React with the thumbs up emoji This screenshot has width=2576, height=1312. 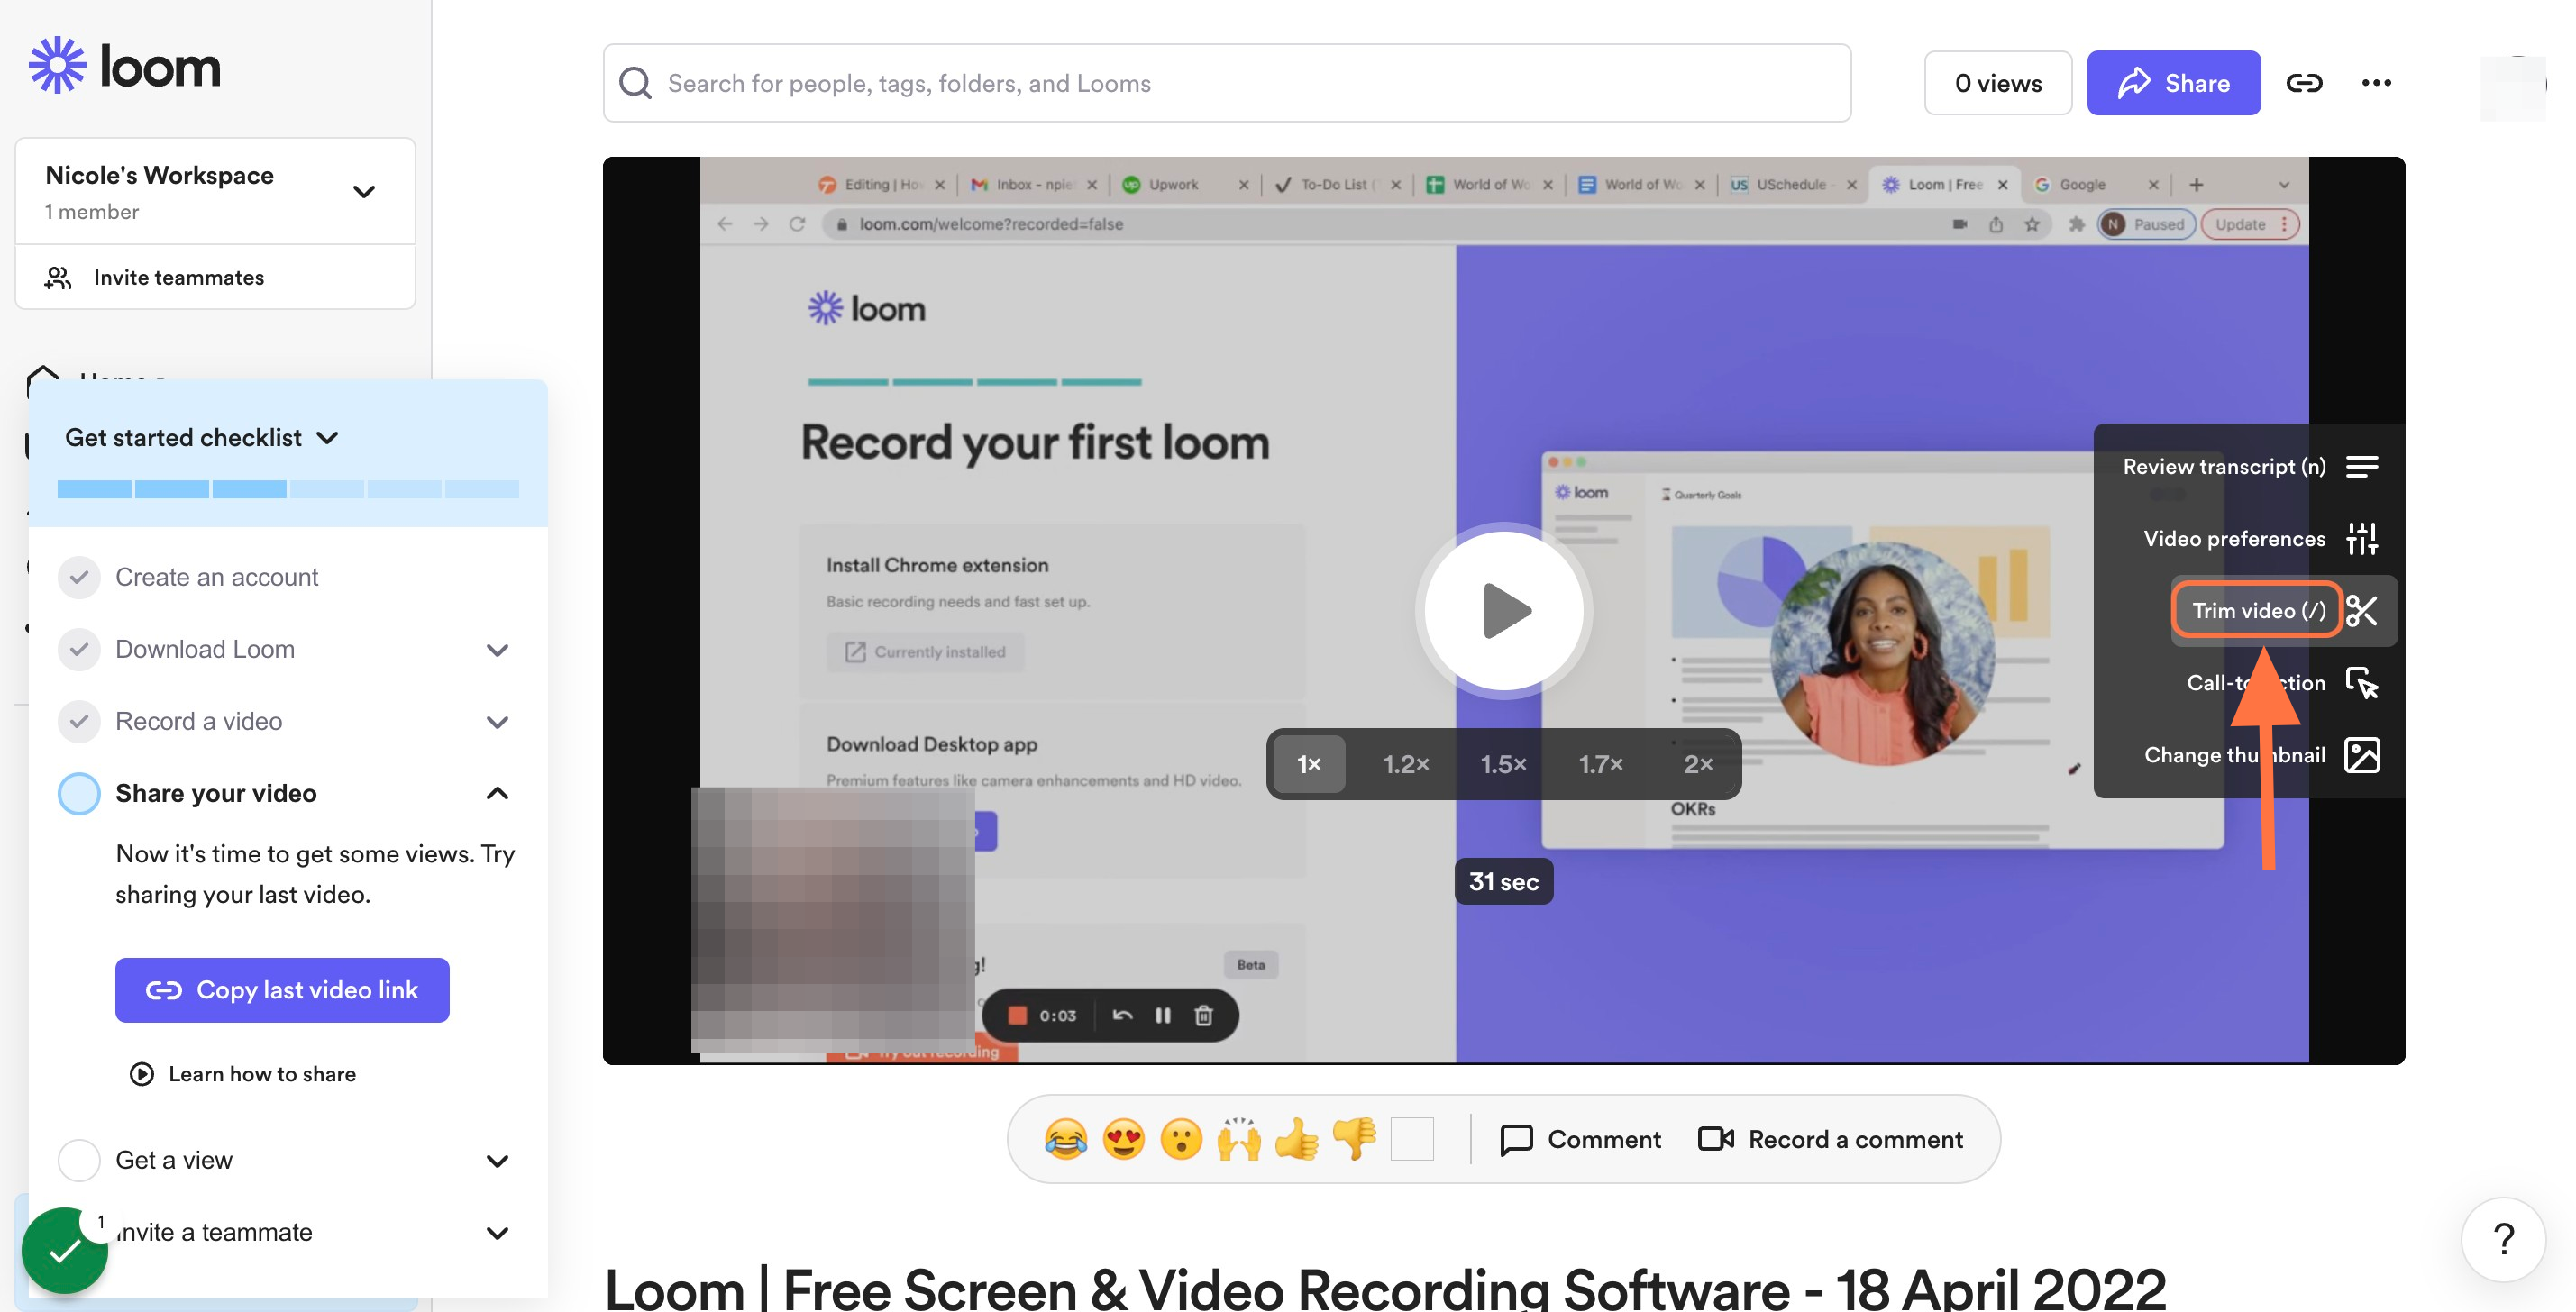pos(1297,1139)
